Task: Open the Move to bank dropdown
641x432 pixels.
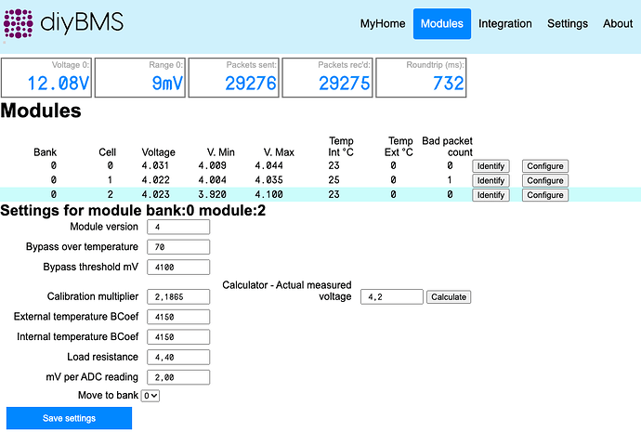Action: (150, 396)
